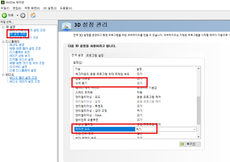Open 바탕 화면 컬러 설정 조정
230x162 pixels.
point(25,48)
